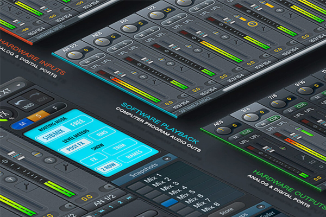326x217 pixels.
Task: Click the small width knob on Software Playback PH
Action: click(189, 46)
